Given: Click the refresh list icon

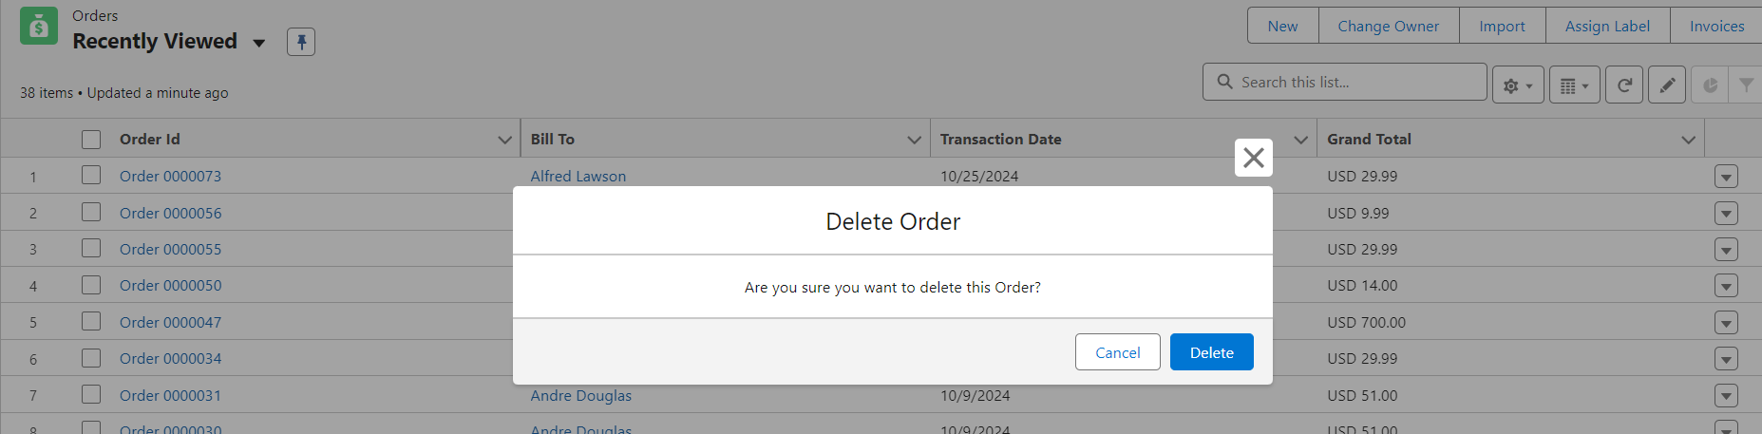Looking at the screenshot, I should click(1624, 85).
